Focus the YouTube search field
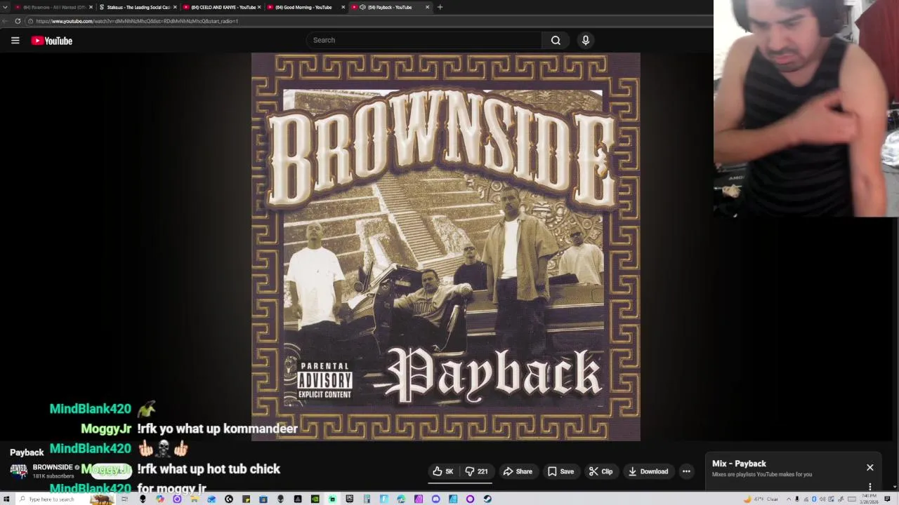899x505 pixels. pyautogui.click(x=424, y=40)
